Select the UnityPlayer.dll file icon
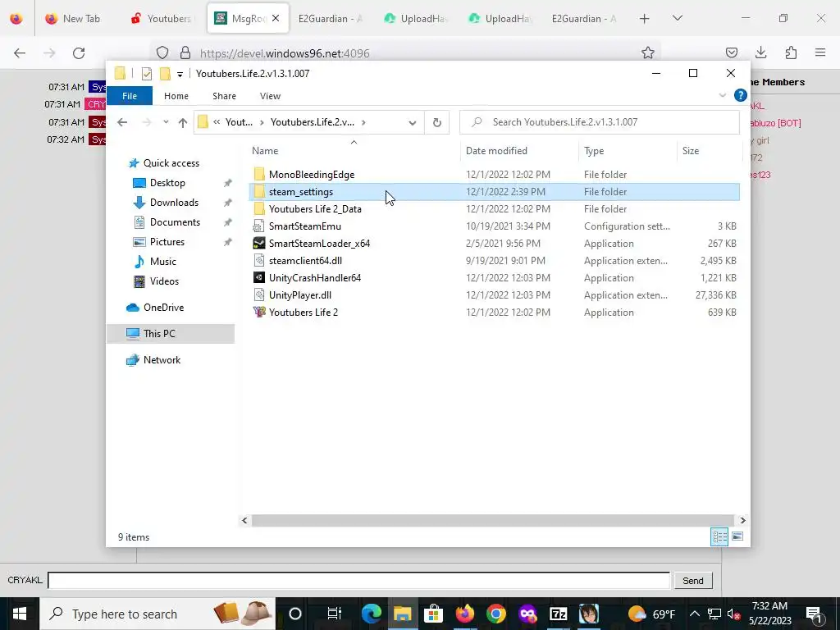 click(259, 294)
